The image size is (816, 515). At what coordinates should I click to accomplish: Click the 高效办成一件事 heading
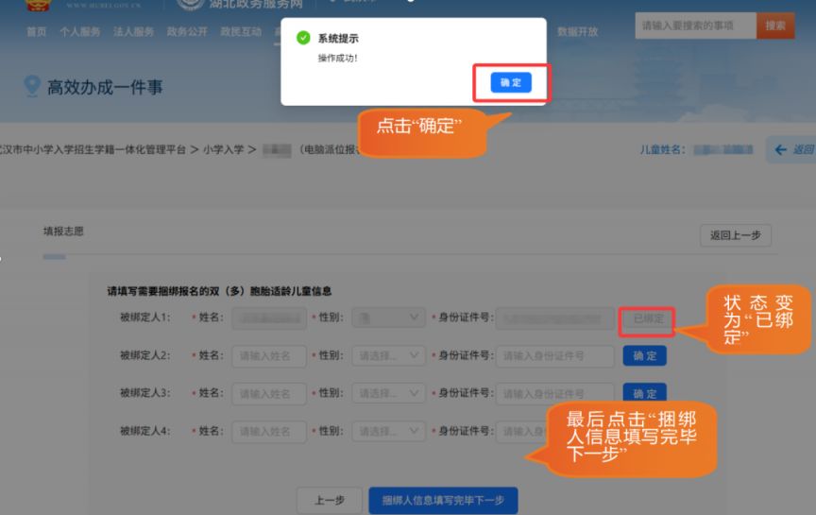tap(105, 87)
